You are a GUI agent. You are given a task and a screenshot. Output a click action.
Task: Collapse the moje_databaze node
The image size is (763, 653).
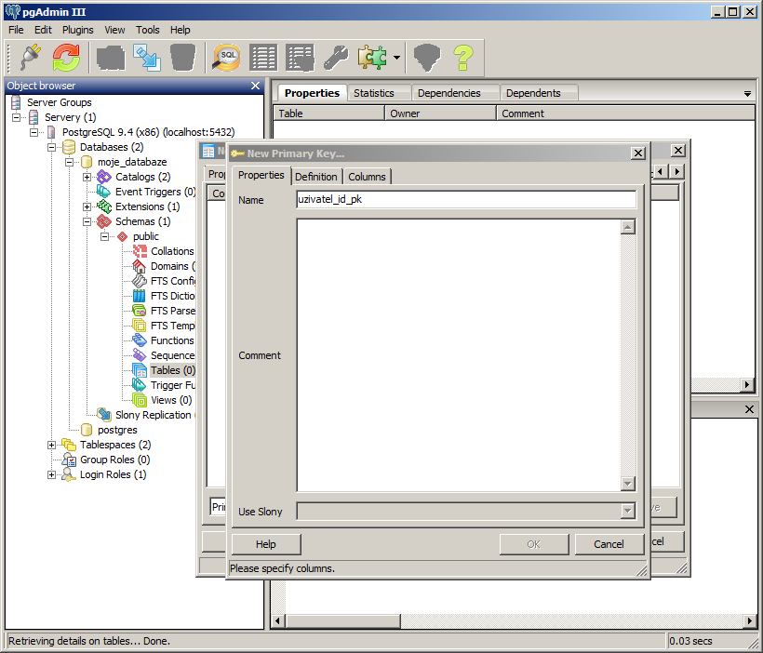[x=69, y=162]
